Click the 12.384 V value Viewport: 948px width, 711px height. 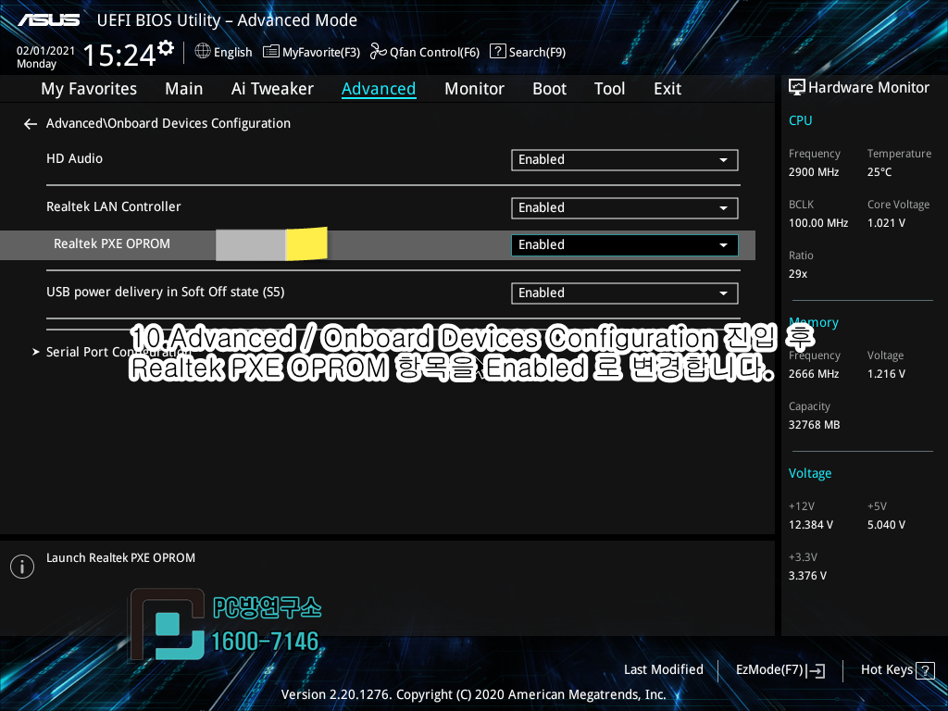(x=810, y=525)
